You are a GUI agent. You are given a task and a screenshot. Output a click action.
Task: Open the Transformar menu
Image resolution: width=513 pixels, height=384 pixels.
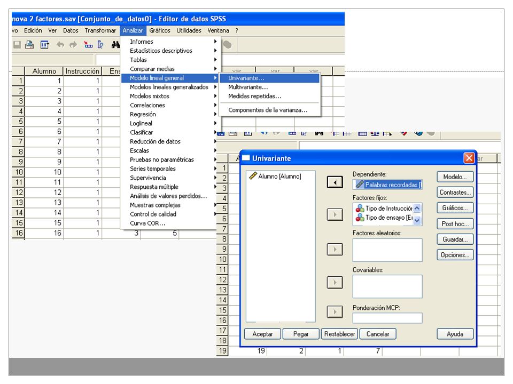pyautogui.click(x=100, y=30)
